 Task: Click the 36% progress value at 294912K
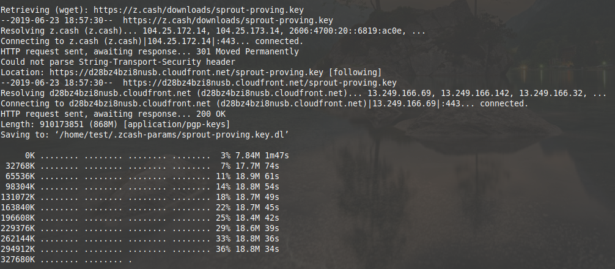click(x=223, y=249)
